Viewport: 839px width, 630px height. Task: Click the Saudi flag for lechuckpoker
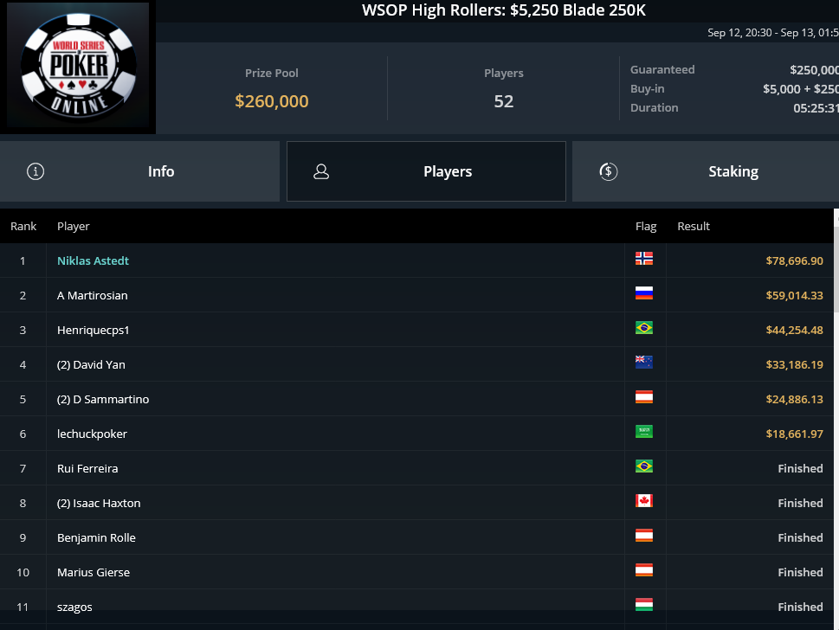[643, 432]
